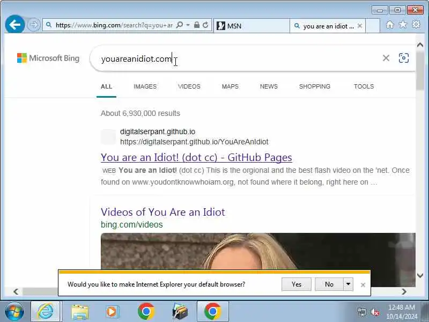Select the ALL results tab
Image resolution: width=429 pixels, height=322 pixels.
106,86
